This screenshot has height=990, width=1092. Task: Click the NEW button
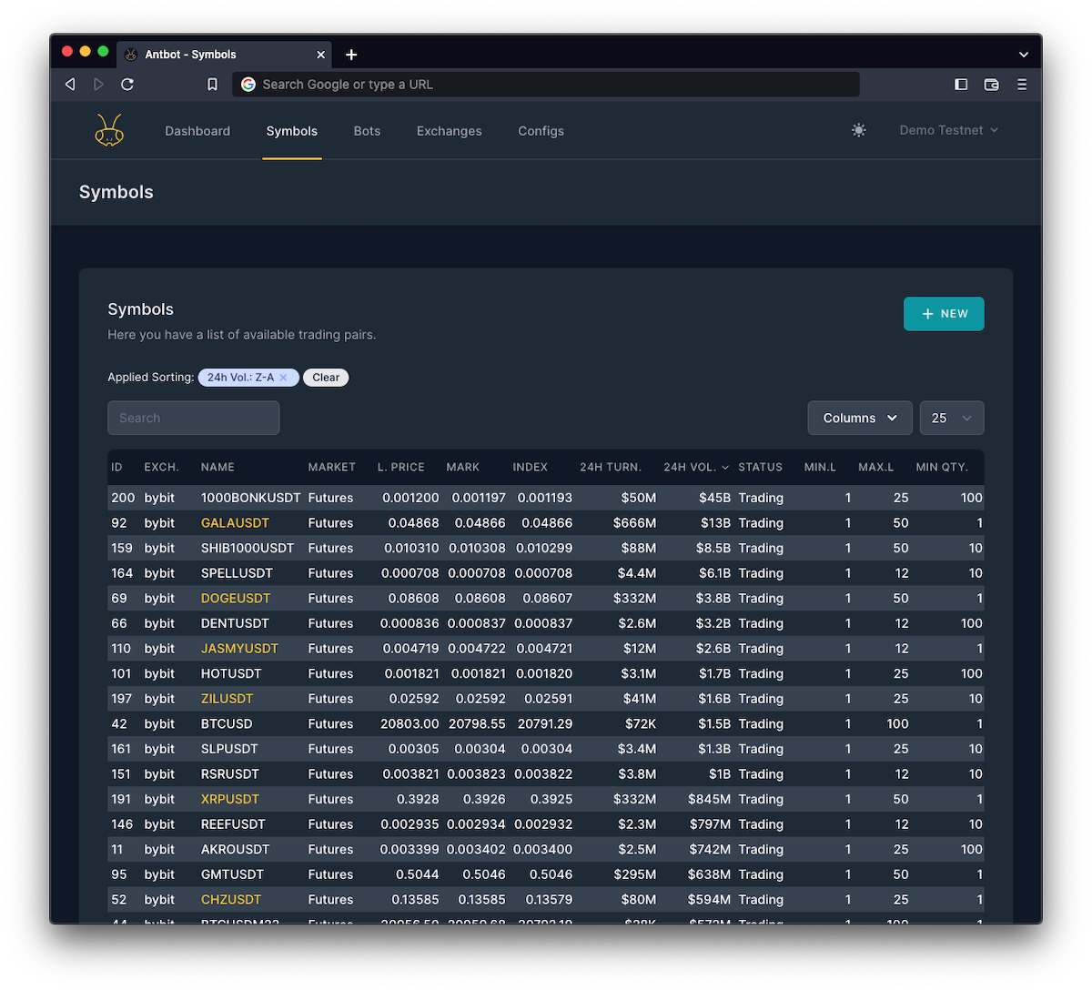944,314
